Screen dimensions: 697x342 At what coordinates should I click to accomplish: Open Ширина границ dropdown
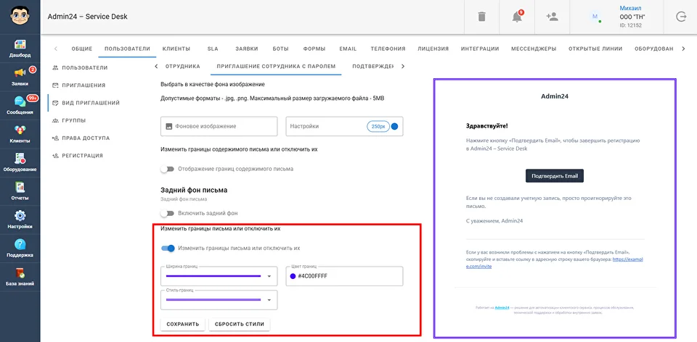point(219,276)
